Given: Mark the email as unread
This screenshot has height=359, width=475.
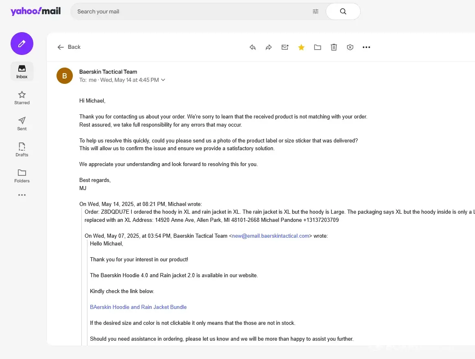Looking at the screenshot, I should point(285,47).
